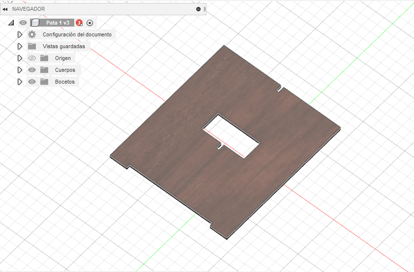The image size is (414, 272).
Task: Expand the Vistas guardadas folder
Action: point(20,46)
